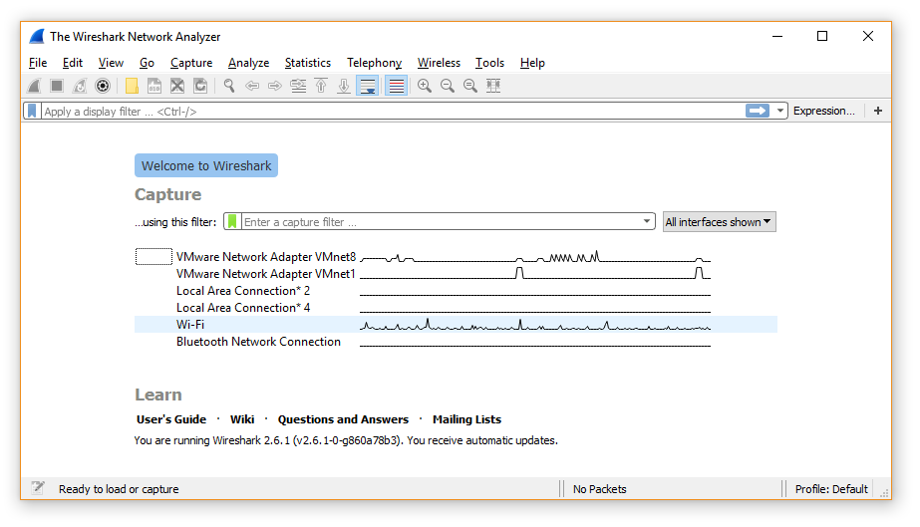Toggle packet colorization button
Image resolution: width=920 pixels, height=527 pixels.
pos(397,87)
